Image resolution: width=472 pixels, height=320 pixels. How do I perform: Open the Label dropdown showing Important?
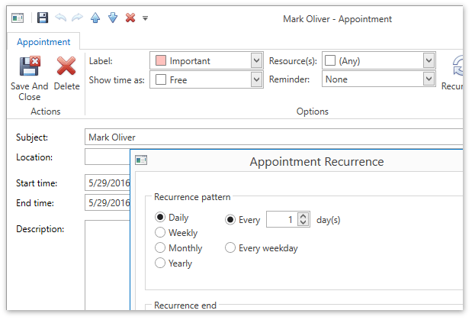(x=256, y=61)
